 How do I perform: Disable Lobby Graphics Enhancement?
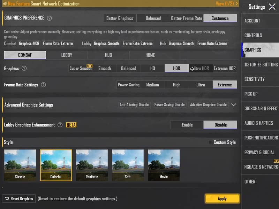pos(220,125)
